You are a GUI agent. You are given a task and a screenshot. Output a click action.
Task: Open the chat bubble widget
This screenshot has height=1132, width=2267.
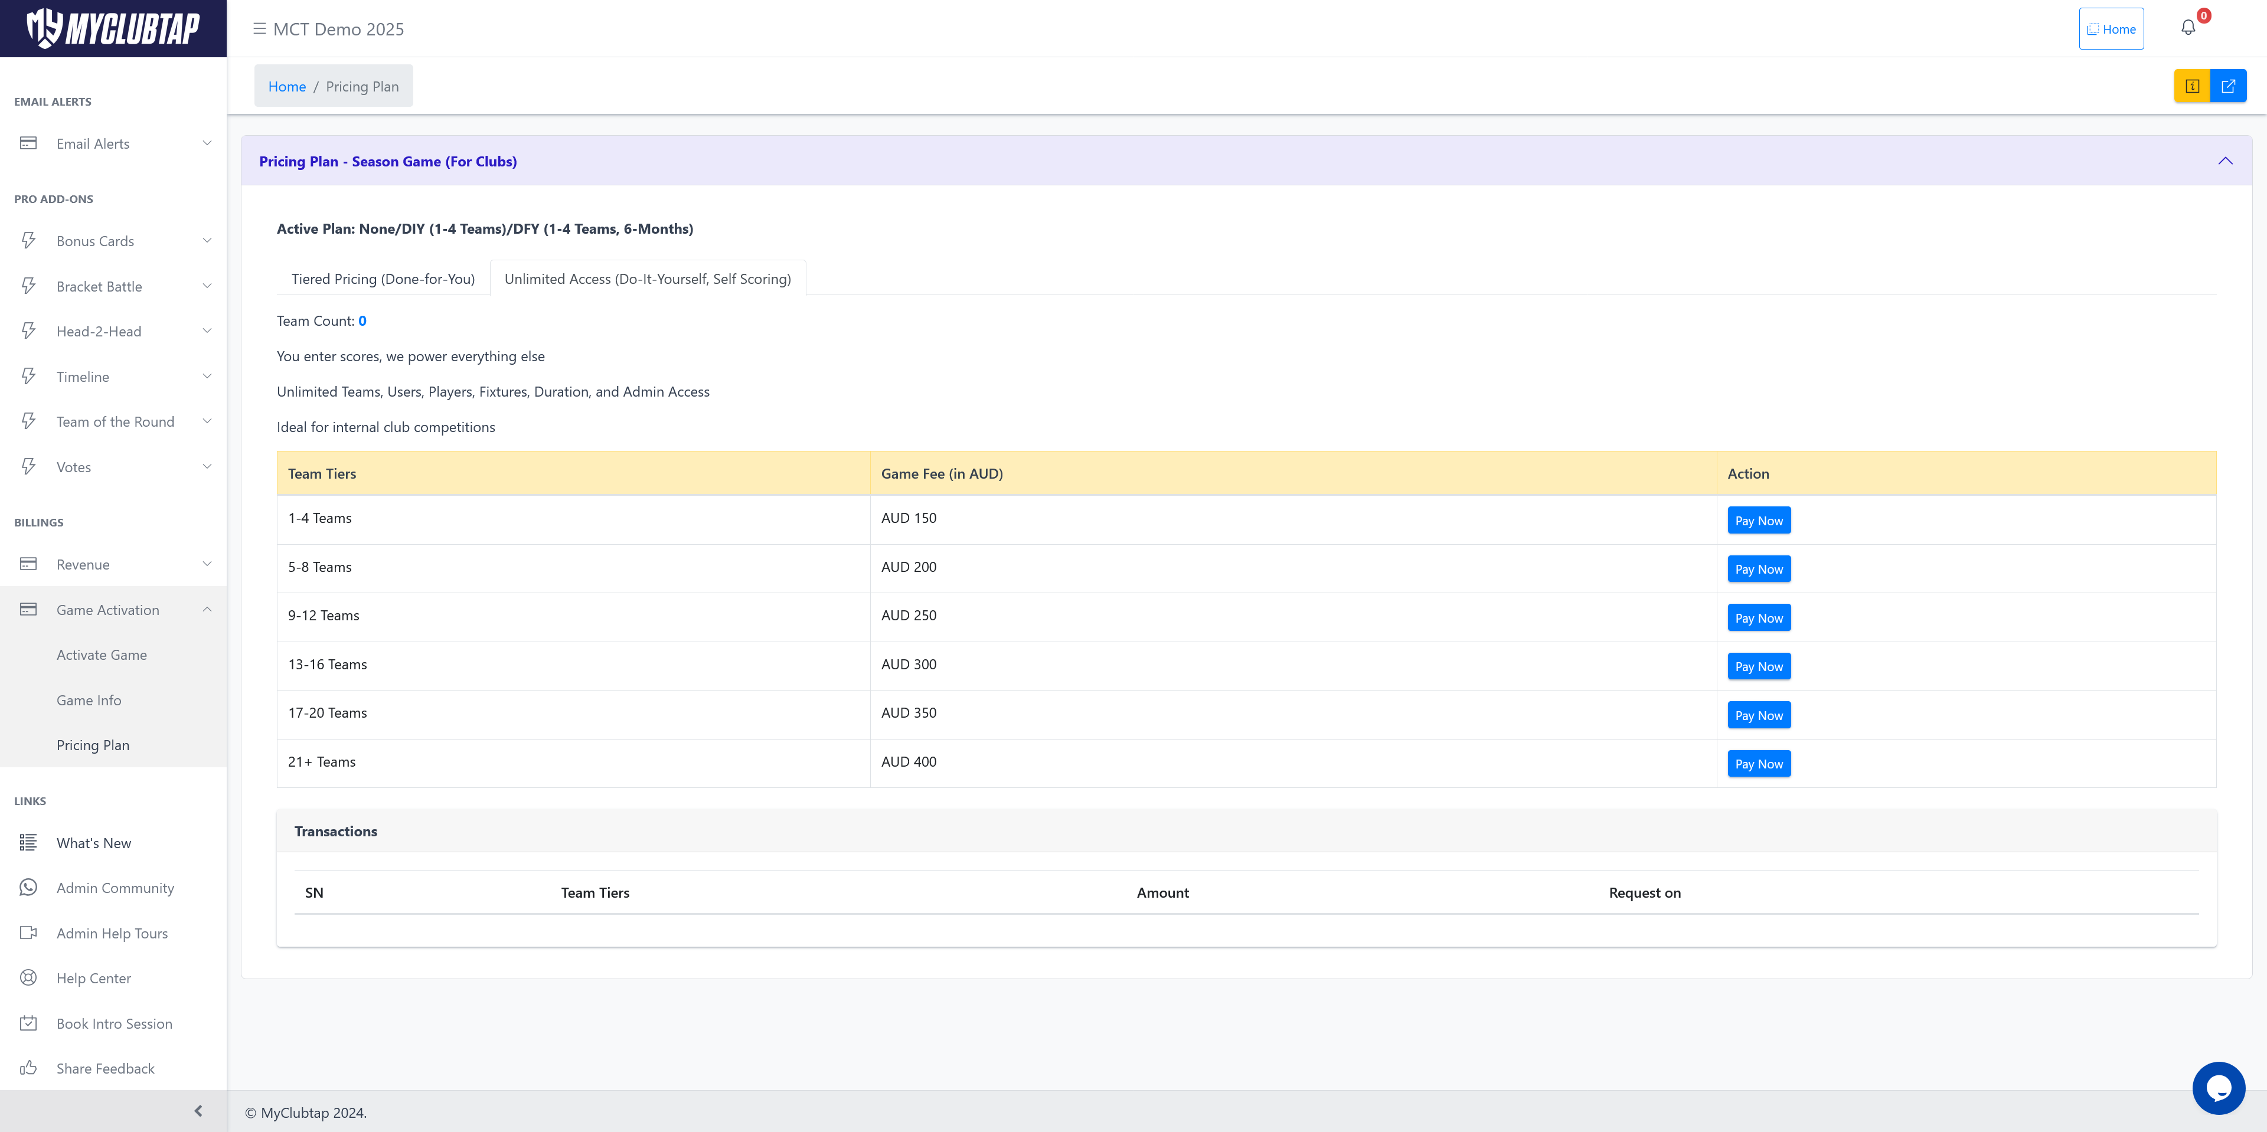[x=2219, y=1088]
